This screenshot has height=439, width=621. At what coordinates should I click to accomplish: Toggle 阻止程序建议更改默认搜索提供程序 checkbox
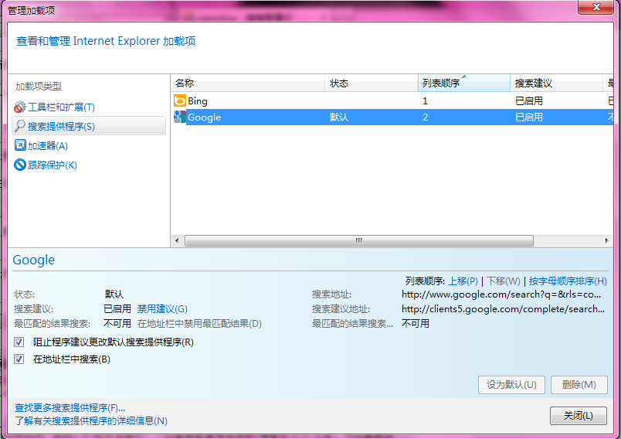pos(19,342)
